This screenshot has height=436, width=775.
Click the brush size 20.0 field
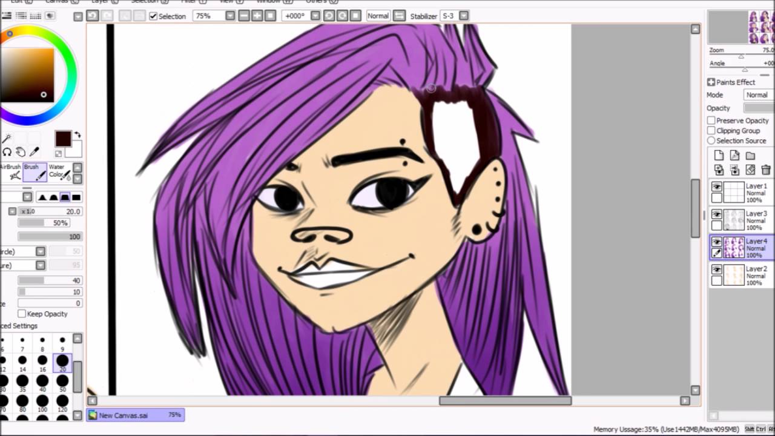[50, 211]
